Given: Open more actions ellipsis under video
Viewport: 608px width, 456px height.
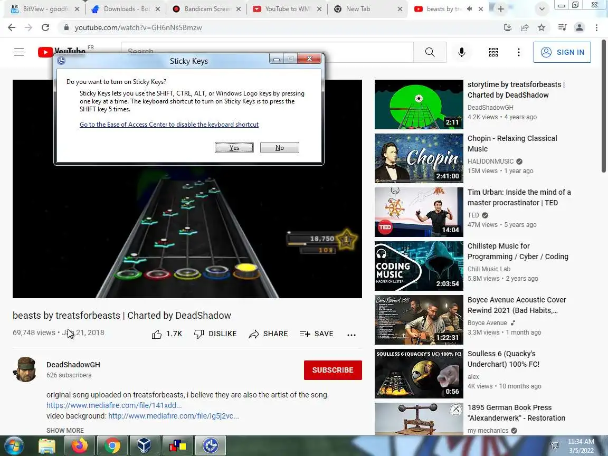Looking at the screenshot, I should pyautogui.click(x=351, y=335).
